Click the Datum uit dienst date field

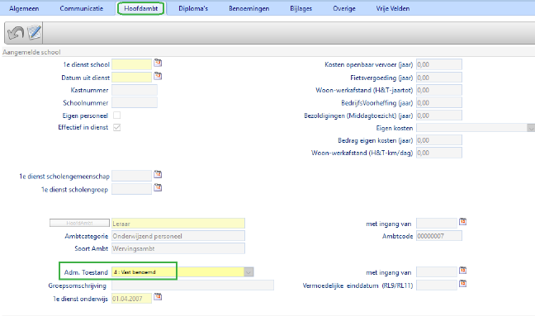[131, 78]
